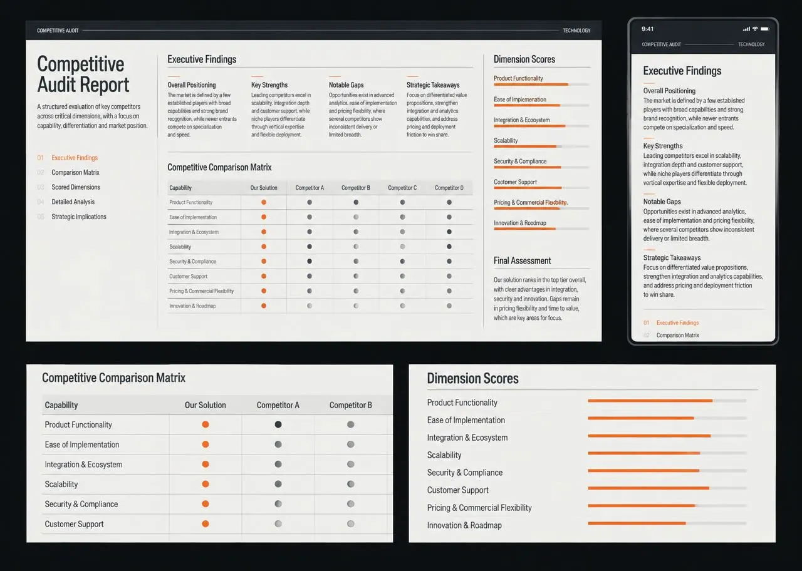Viewport: 802px width, 571px height.
Task: Click the COMPETITIVE AUDIT label in the phone header
Action: click(x=661, y=44)
